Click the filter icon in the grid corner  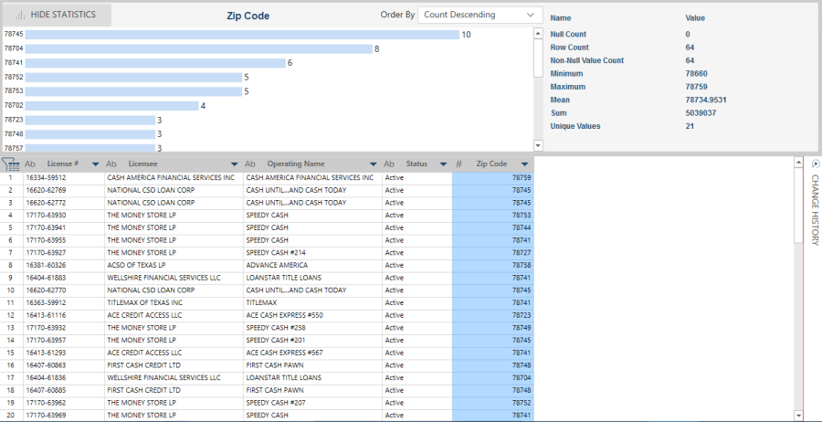click(x=11, y=164)
